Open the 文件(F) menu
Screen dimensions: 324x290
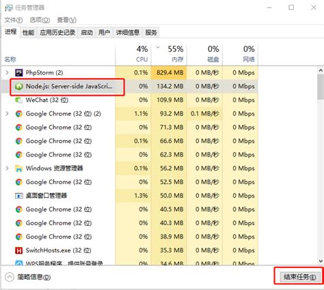(x=14, y=20)
